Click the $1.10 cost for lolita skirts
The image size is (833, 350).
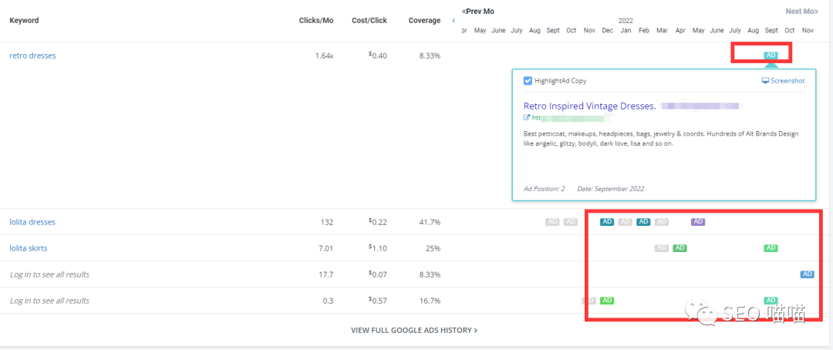click(378, 248)
